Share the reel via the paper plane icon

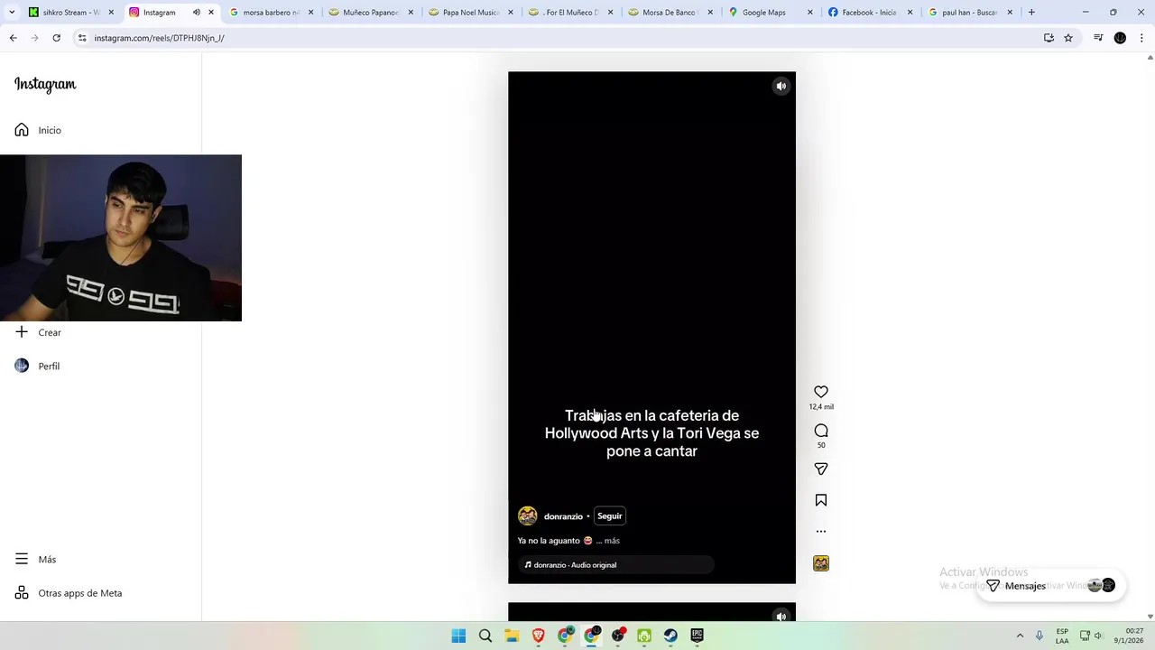[820, 469]
